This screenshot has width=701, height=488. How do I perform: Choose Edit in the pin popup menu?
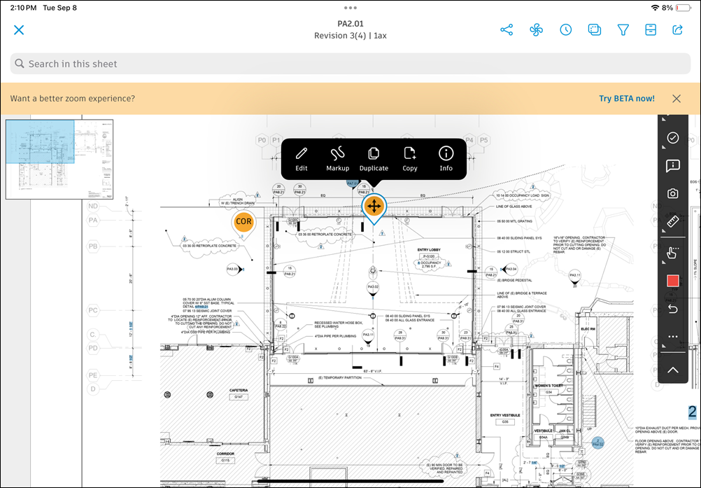click(302, 159)
